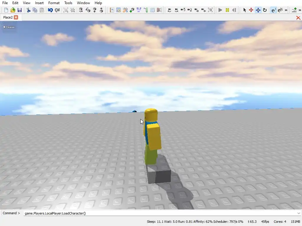Group the selected parts
Viewport: 302px width, 226px height.
[66, 10]
